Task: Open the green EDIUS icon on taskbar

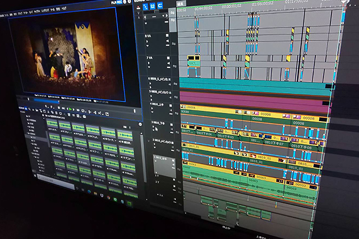Action: point(130,204)
